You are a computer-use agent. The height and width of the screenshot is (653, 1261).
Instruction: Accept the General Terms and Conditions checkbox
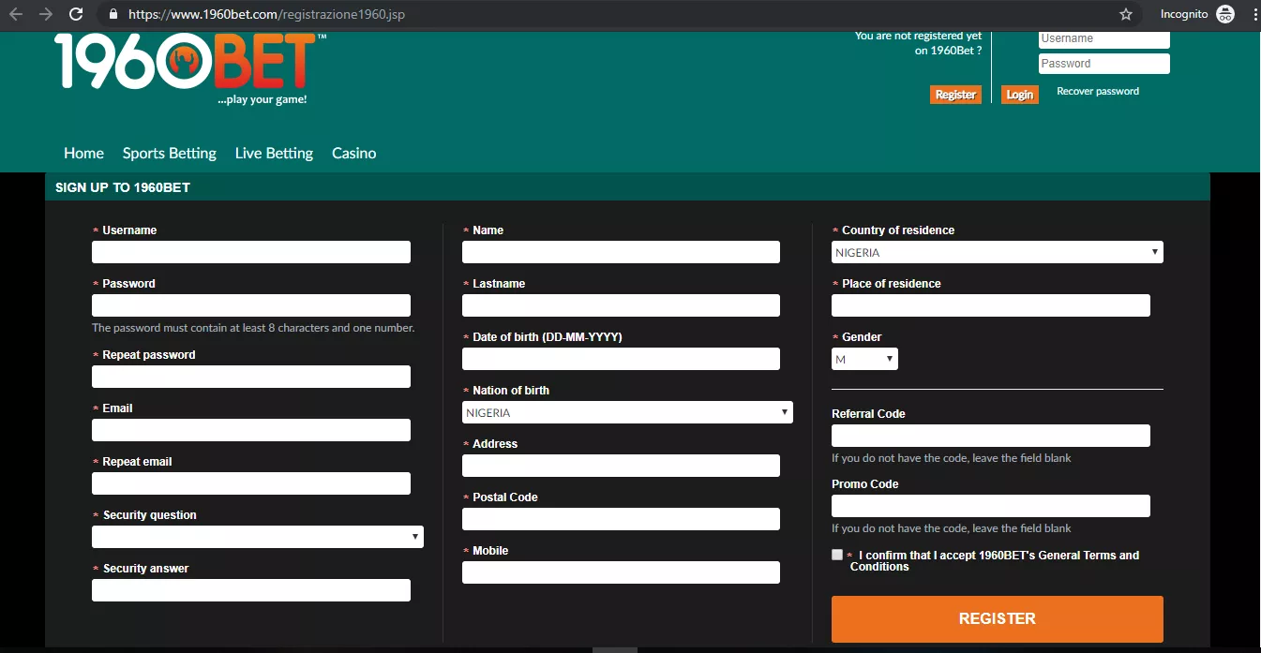click(x=837, y=554)
